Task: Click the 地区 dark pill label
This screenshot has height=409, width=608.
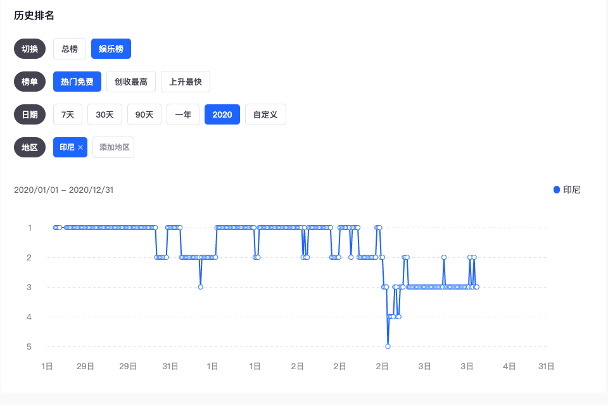Action: click(x=29, y=147)
